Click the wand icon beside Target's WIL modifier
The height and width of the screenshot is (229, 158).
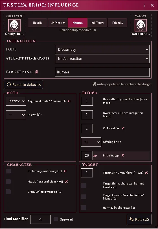pyautogui.click(x=146, y=173)
